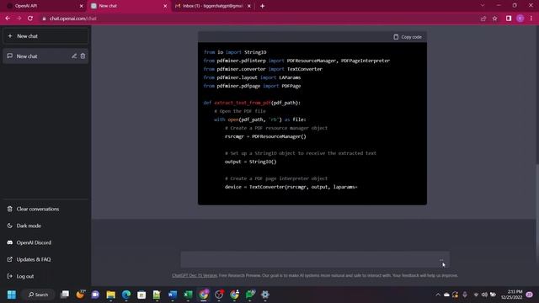Click 'output = StringIO()' code line
The width and height of the screenshot is (539, 303).
click(251, 162)
